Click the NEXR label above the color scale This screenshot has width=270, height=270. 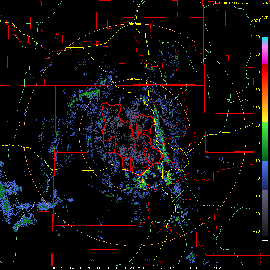pyautogui.click(x=264, y=18)
